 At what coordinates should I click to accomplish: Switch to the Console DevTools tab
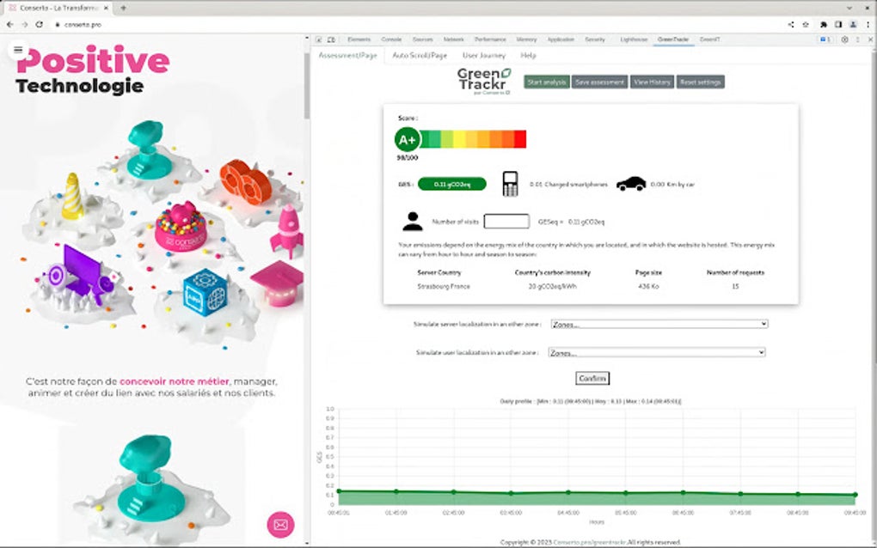click(x=391, y=40)
